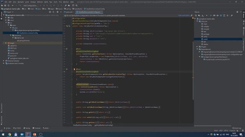Screen dimensions: 245x137
Task: Expand Scratches and Consoles node
Action: (x=3, y=64)
